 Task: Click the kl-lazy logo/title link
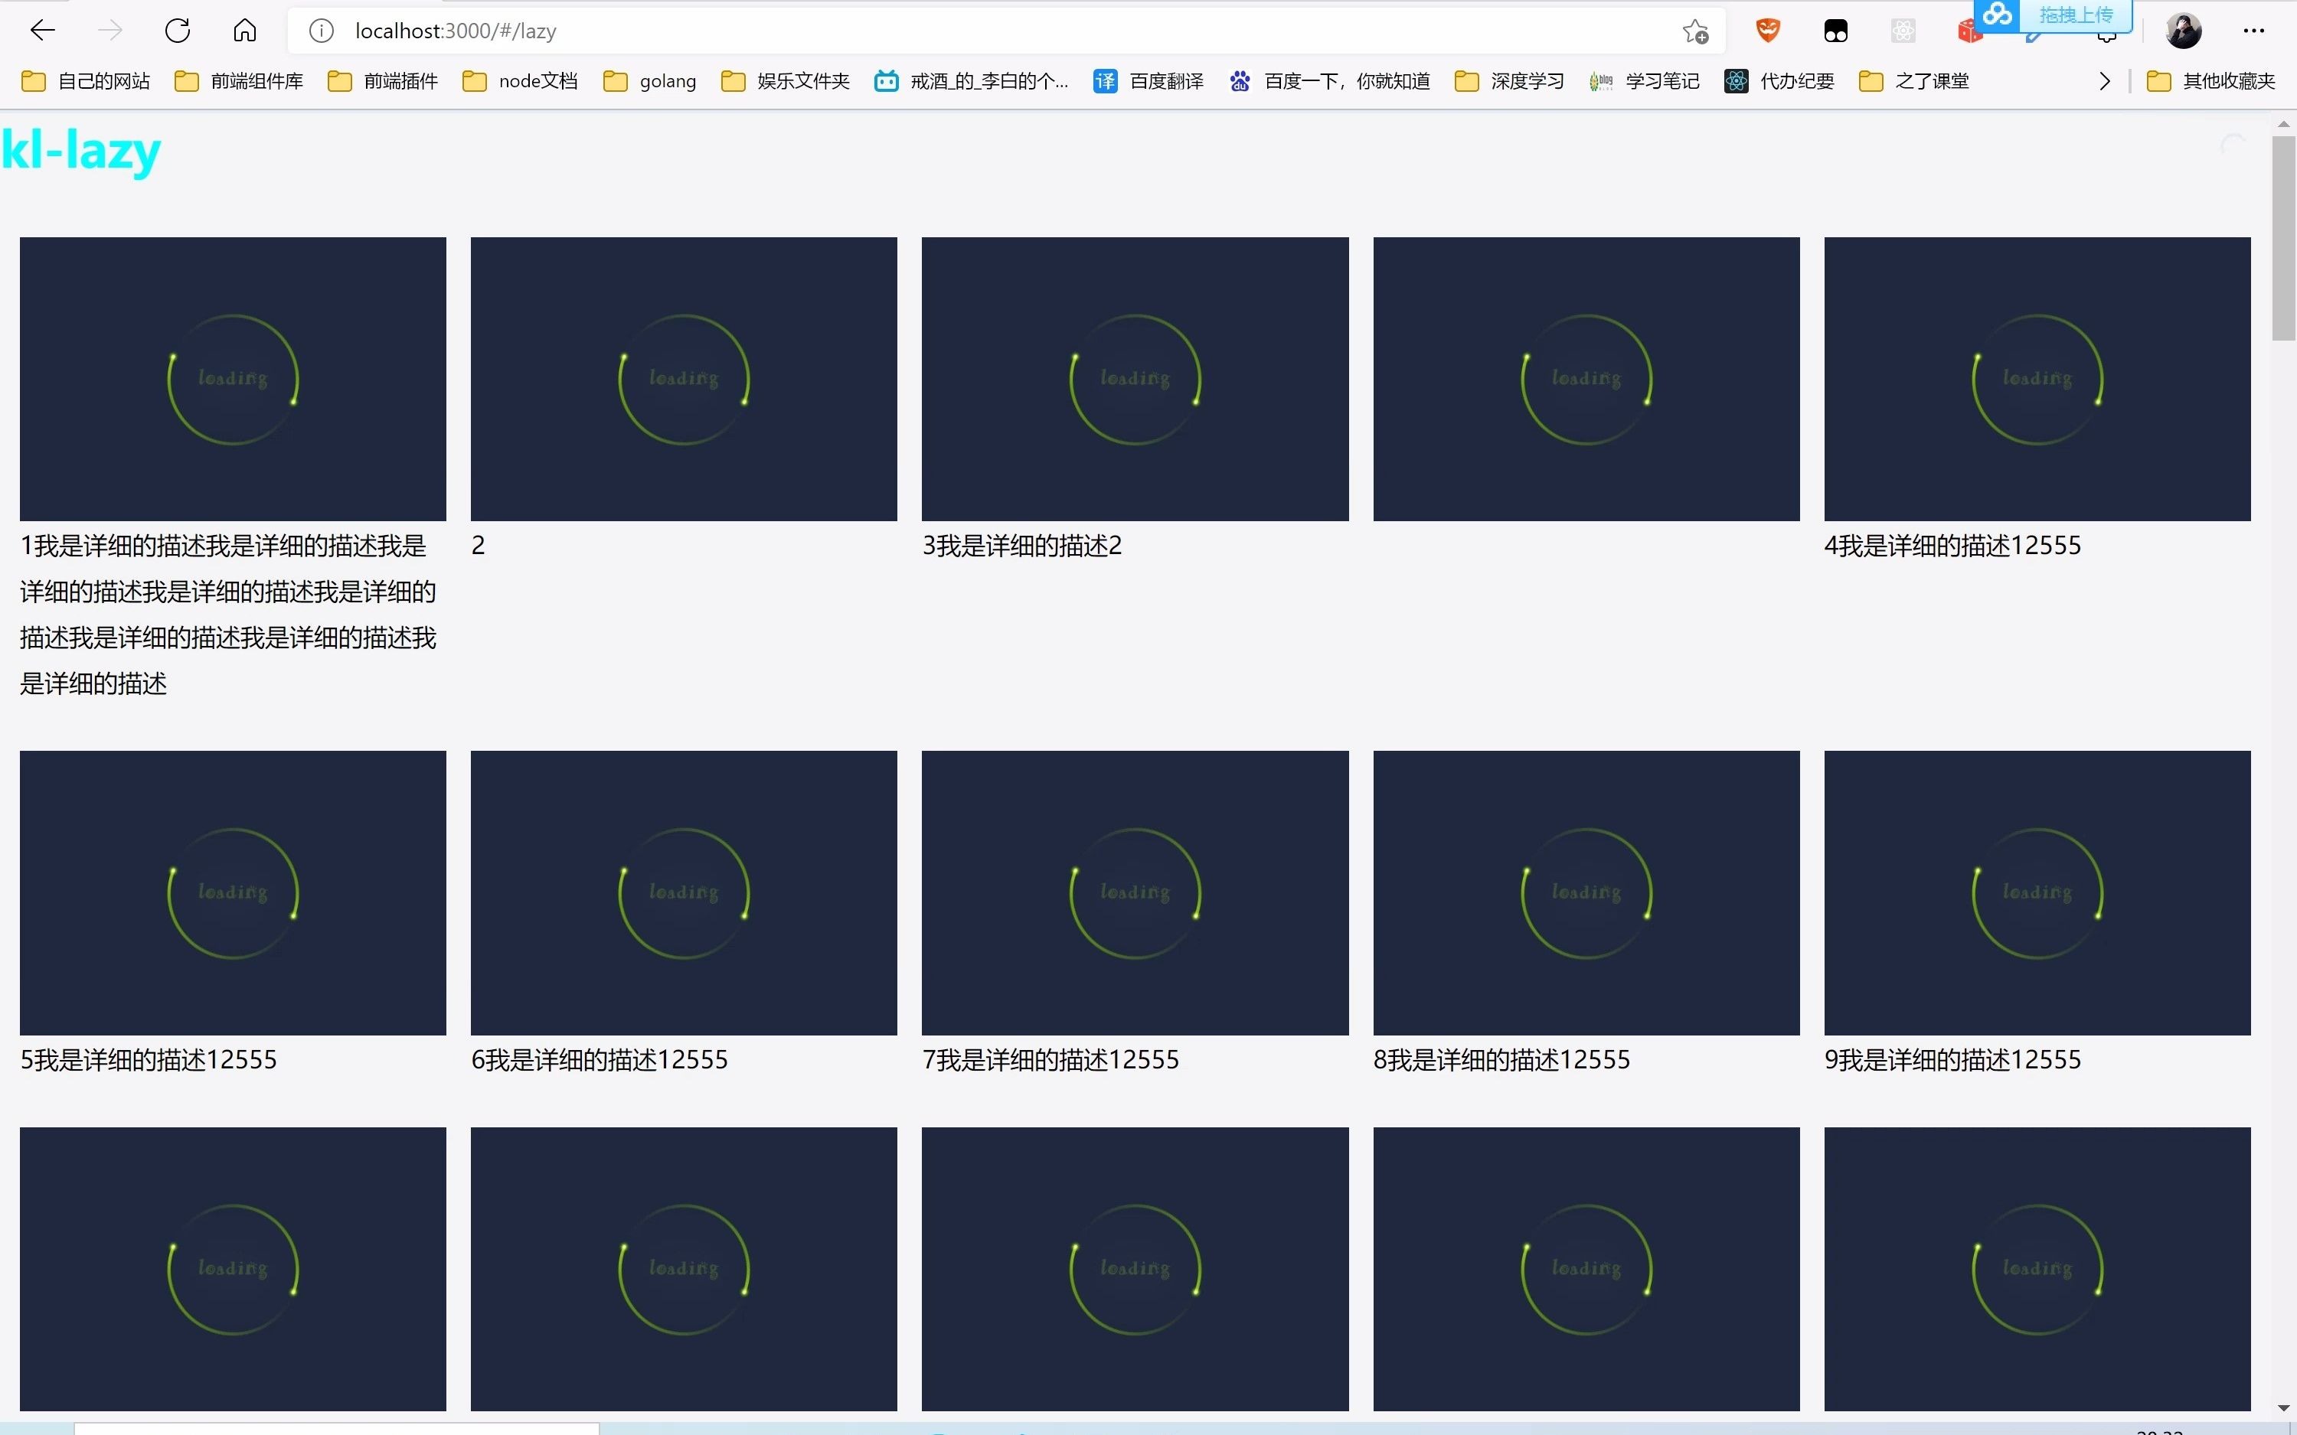(x=83, y=151)
